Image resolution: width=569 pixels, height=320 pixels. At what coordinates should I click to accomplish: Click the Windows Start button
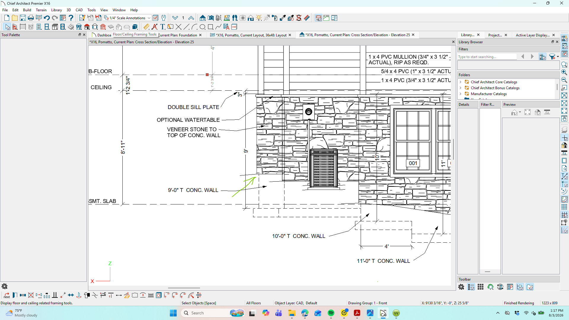tap(173, 313)
